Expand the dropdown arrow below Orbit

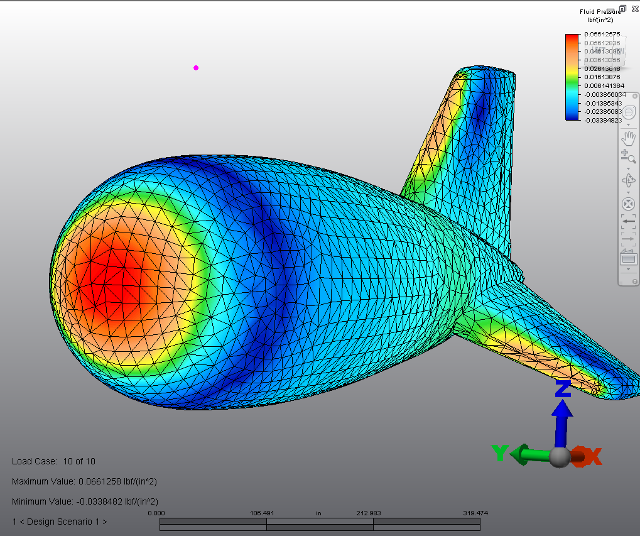[628, 192]
